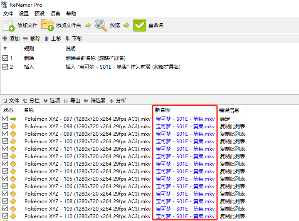Sort files by 新名称 column header
The width and height of the screenshot is (299, 221).
pos(163,110)
